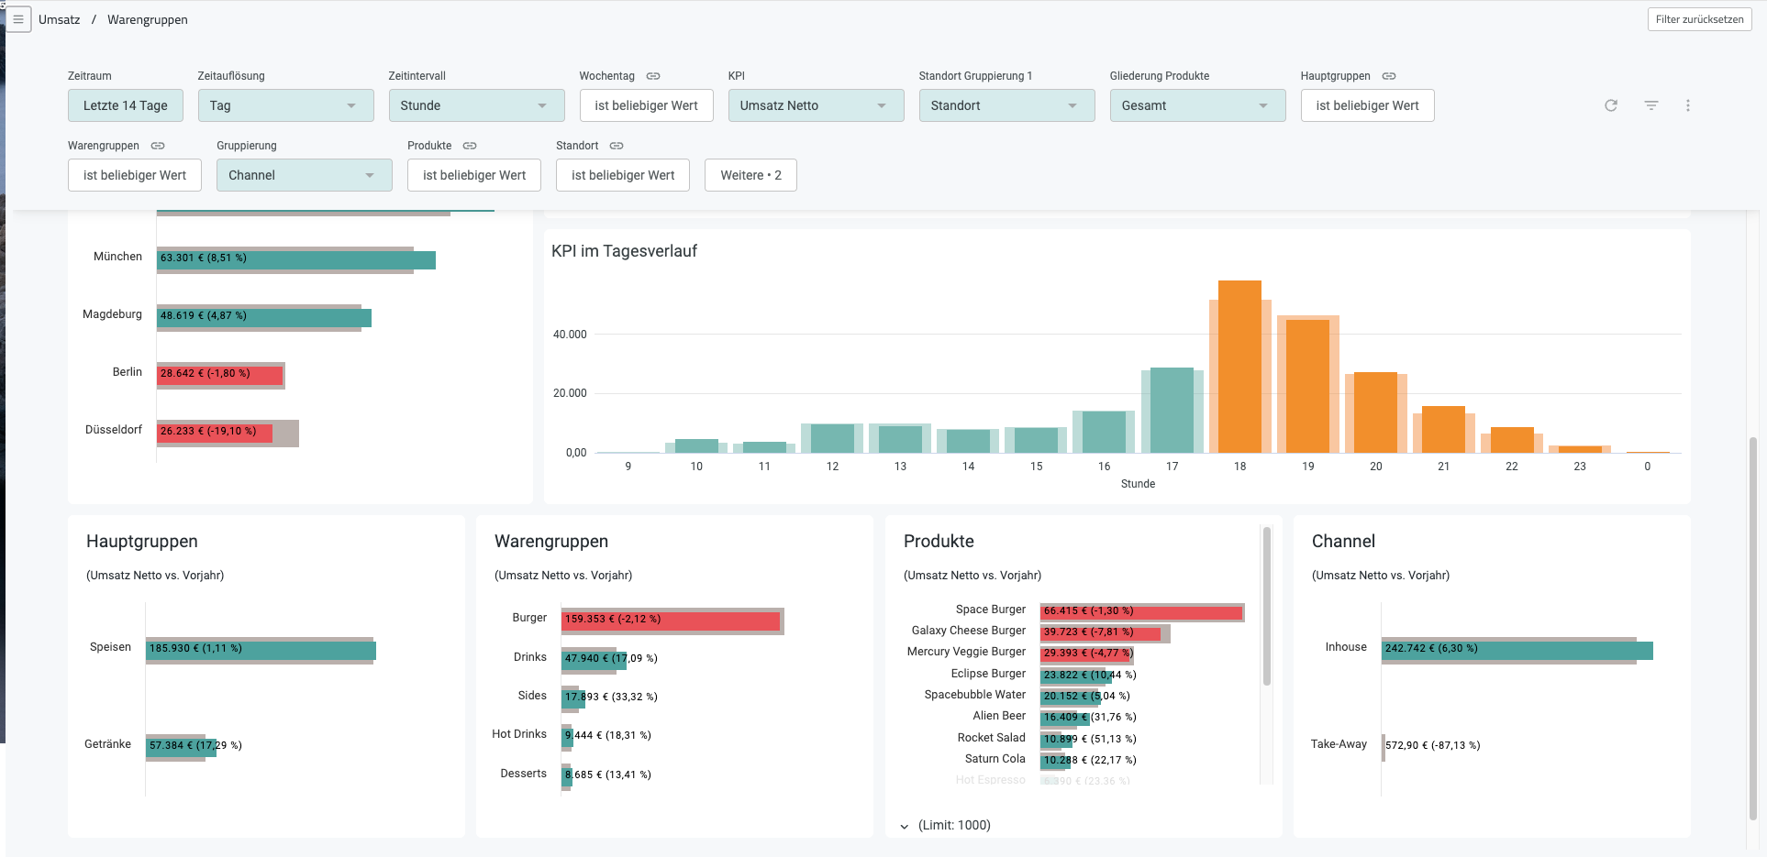Click the Berlin red revenue bar
The width and height of the screenshot is (1767, 857).
219,375
